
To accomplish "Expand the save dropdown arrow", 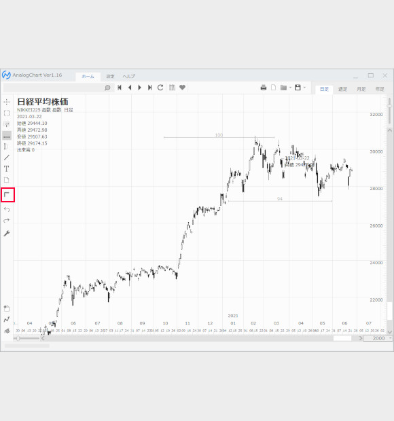I will click(x=304, y=88).
